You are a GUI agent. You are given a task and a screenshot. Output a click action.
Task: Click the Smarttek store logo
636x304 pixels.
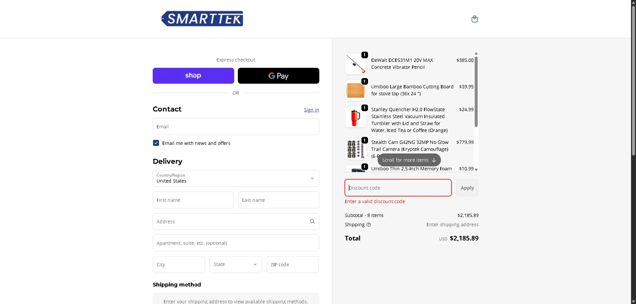pos(202,19)
